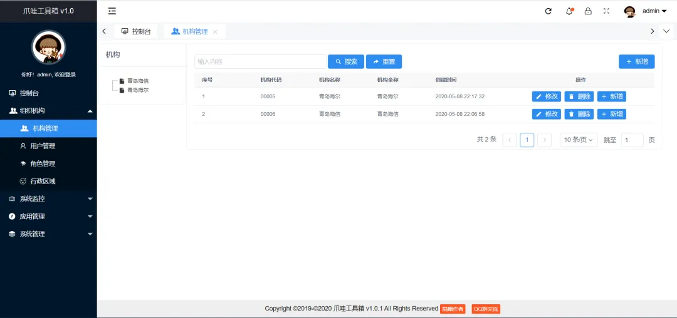The height and width of the screenshot is (318, 677).
Task: Focus the 输入内容 search input field
Action: (x=260, y=61)
